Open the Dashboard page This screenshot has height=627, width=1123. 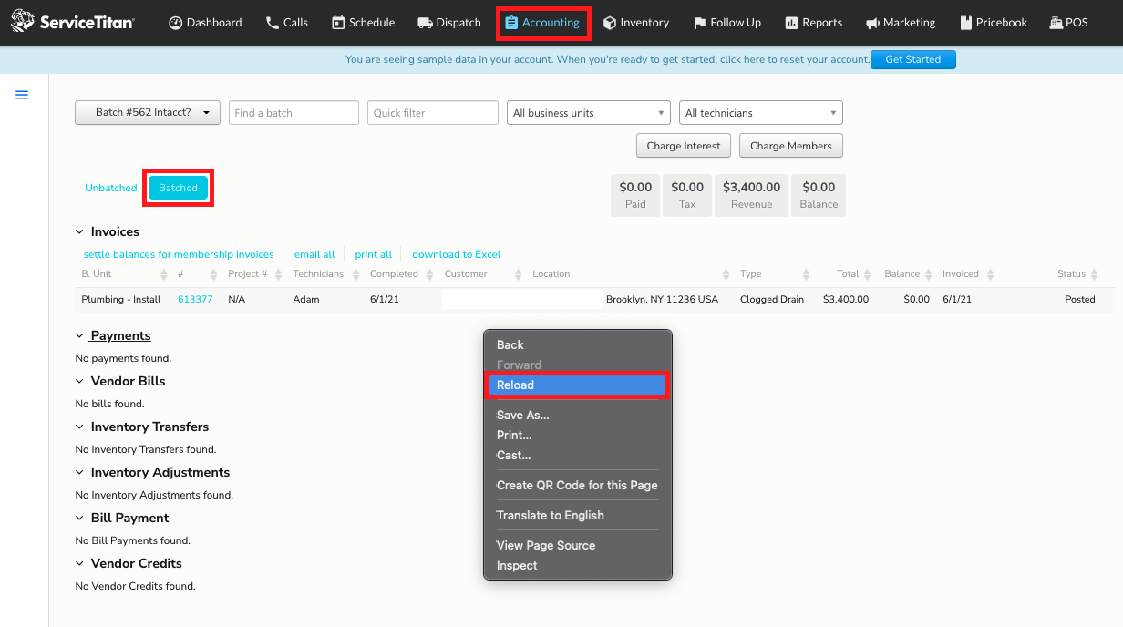click(x=205, y=22)
